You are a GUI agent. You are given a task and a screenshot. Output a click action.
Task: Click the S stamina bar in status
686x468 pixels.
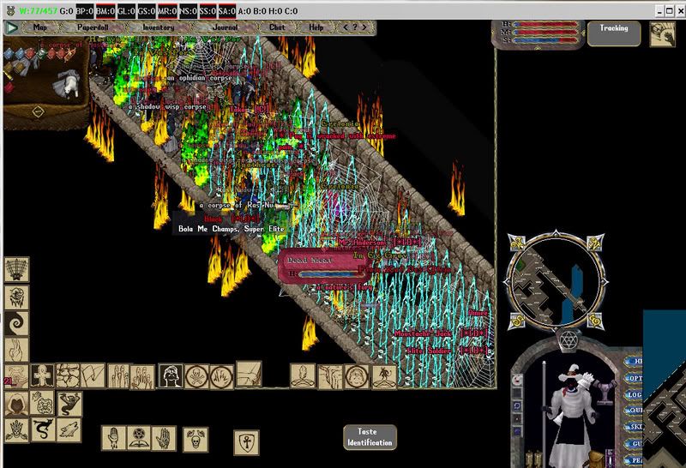(x=545, y=39)
